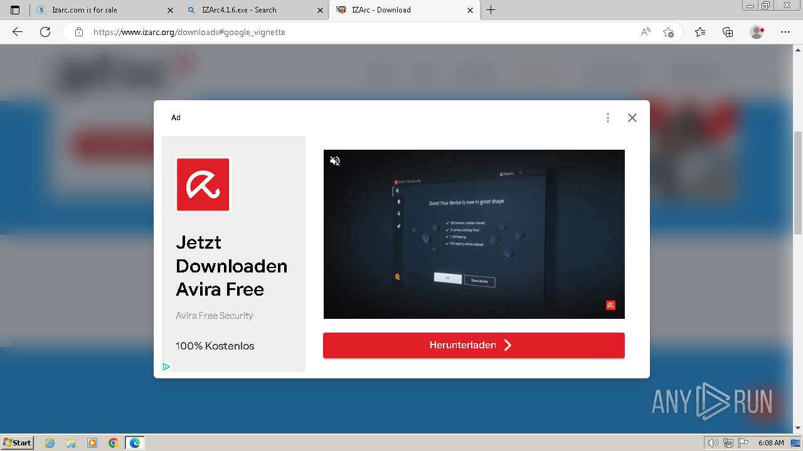
Task: Click the show desktop icon near clock
Action: pyautogui.click(x=795, y=443)
